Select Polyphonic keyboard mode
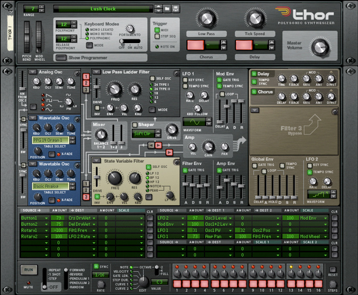 (87, 38)
